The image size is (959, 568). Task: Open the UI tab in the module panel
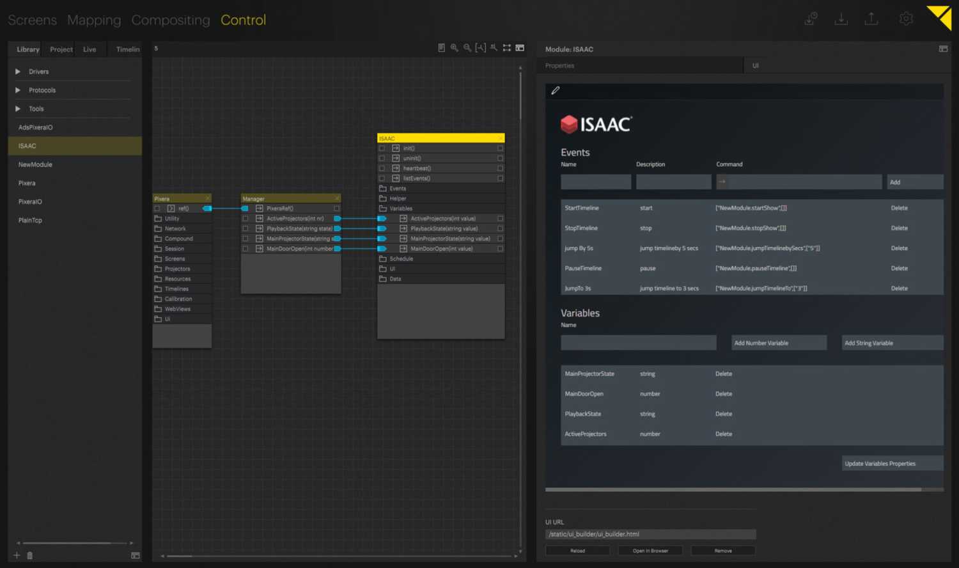755,65
